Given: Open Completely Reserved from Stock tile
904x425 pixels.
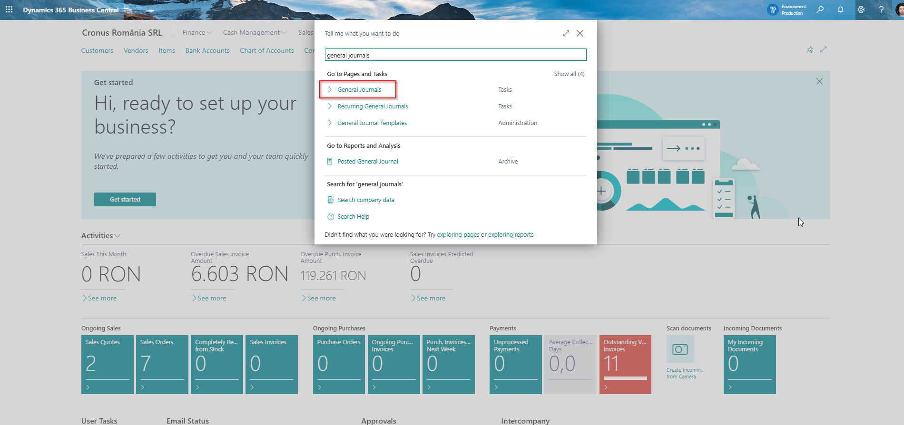Looking at the screenshot, I should 217,365.
